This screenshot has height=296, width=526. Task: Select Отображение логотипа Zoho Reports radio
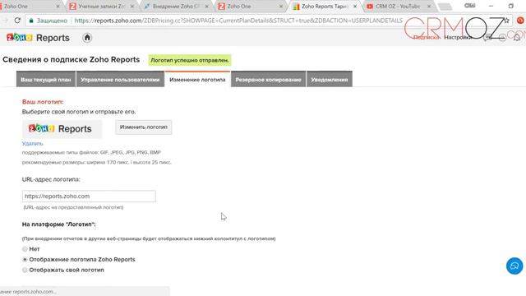[x=25, y=260]
